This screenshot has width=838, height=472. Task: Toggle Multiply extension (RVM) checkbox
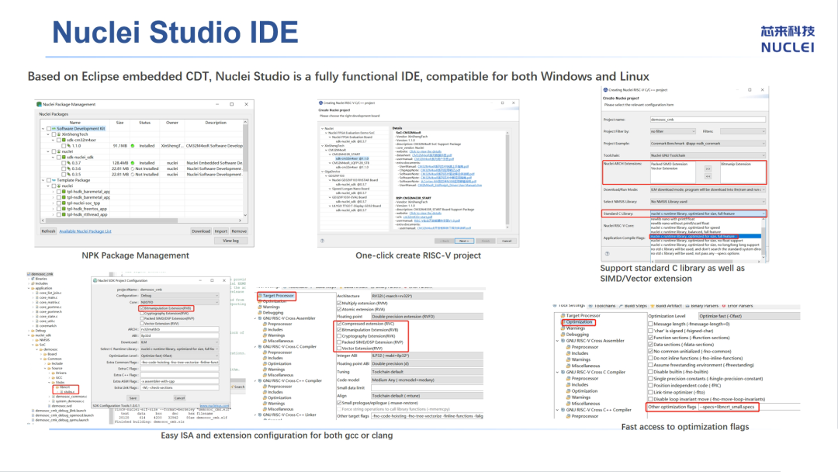[x=339, y=303]
